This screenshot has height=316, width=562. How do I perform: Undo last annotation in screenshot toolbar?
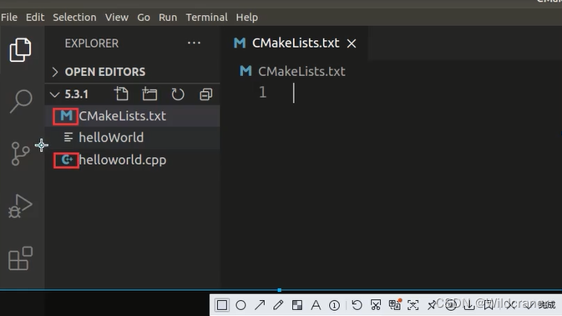tap(357, 305)
